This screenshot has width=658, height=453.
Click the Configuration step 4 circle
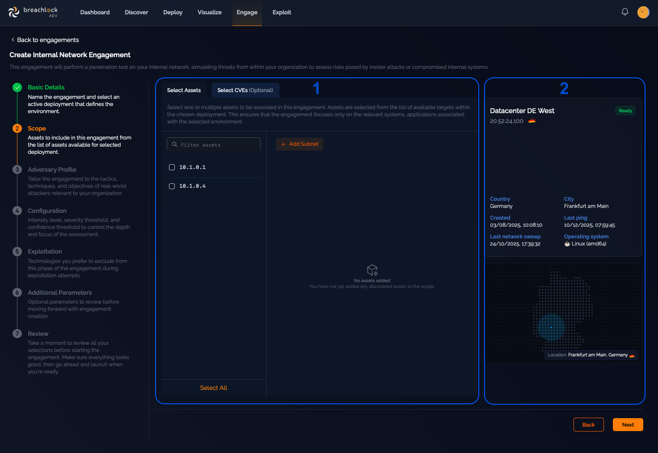pos(17,211)
